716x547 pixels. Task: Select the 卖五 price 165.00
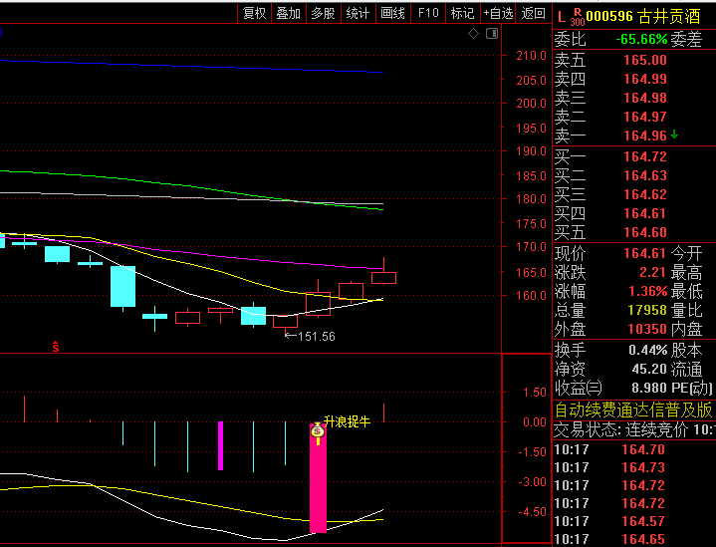pyautogui.click(x=645, y=60)
